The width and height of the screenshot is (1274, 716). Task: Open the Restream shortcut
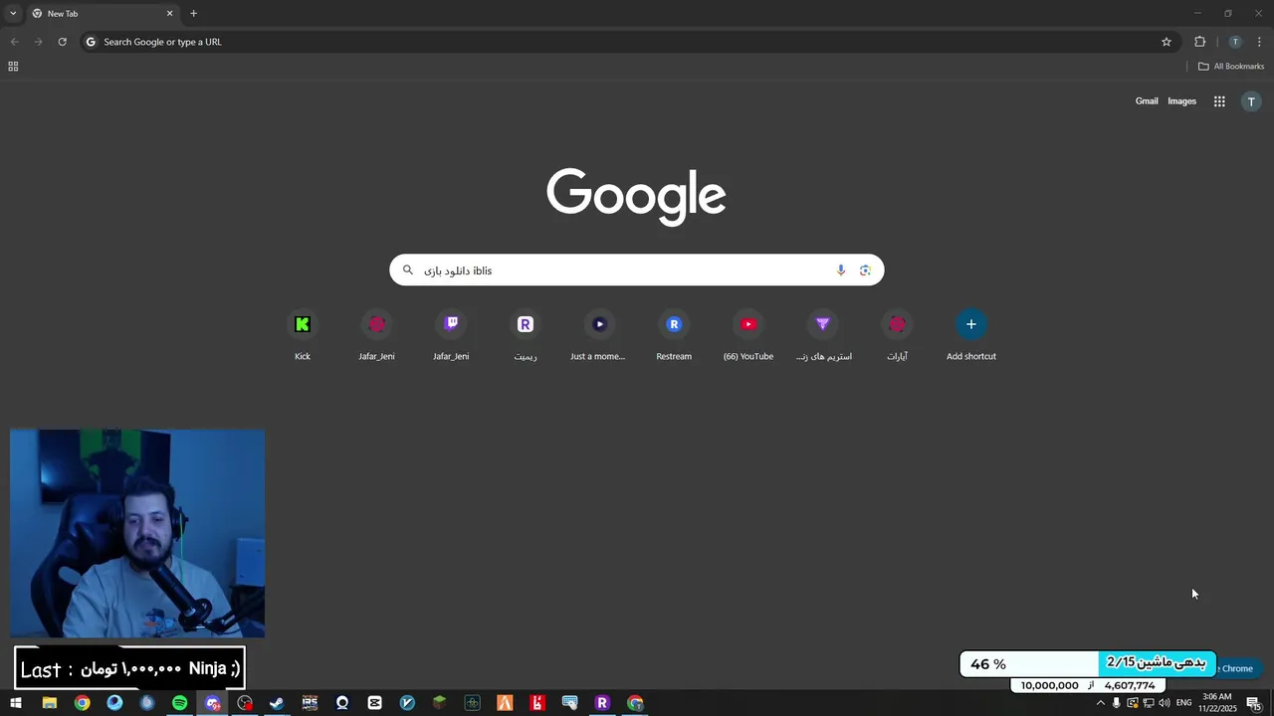tap(674, 335)
